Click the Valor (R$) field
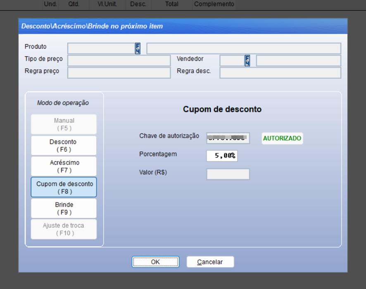The image size is (366, 289). (228, 174)
